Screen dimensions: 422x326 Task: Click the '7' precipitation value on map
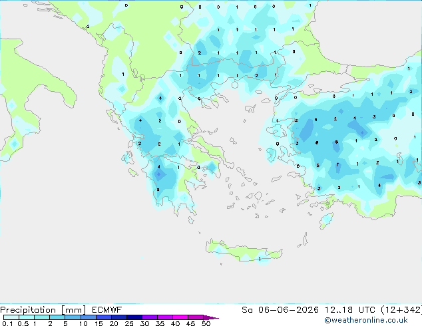pos(337,164)
